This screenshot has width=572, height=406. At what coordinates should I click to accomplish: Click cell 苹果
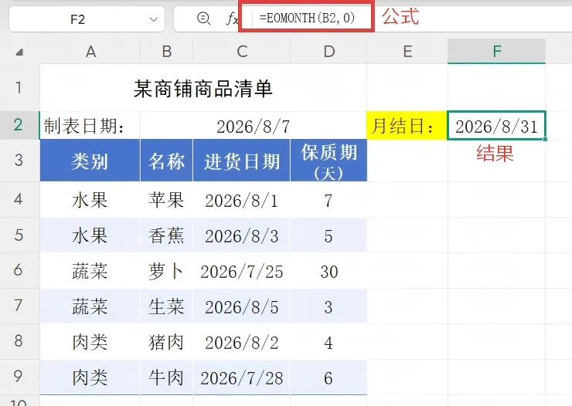pos(167,200)
